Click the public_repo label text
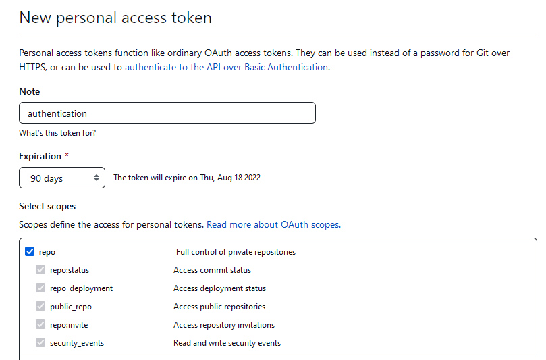 point(71,307)
